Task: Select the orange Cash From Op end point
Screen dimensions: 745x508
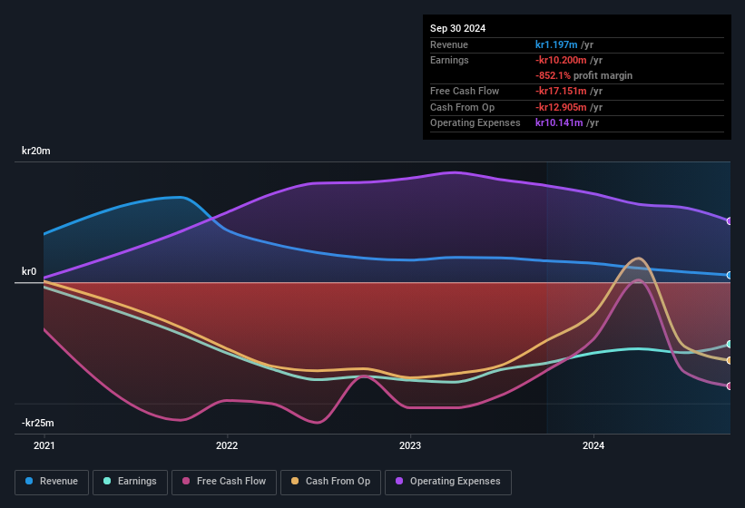Action: (x=729, y=361)
